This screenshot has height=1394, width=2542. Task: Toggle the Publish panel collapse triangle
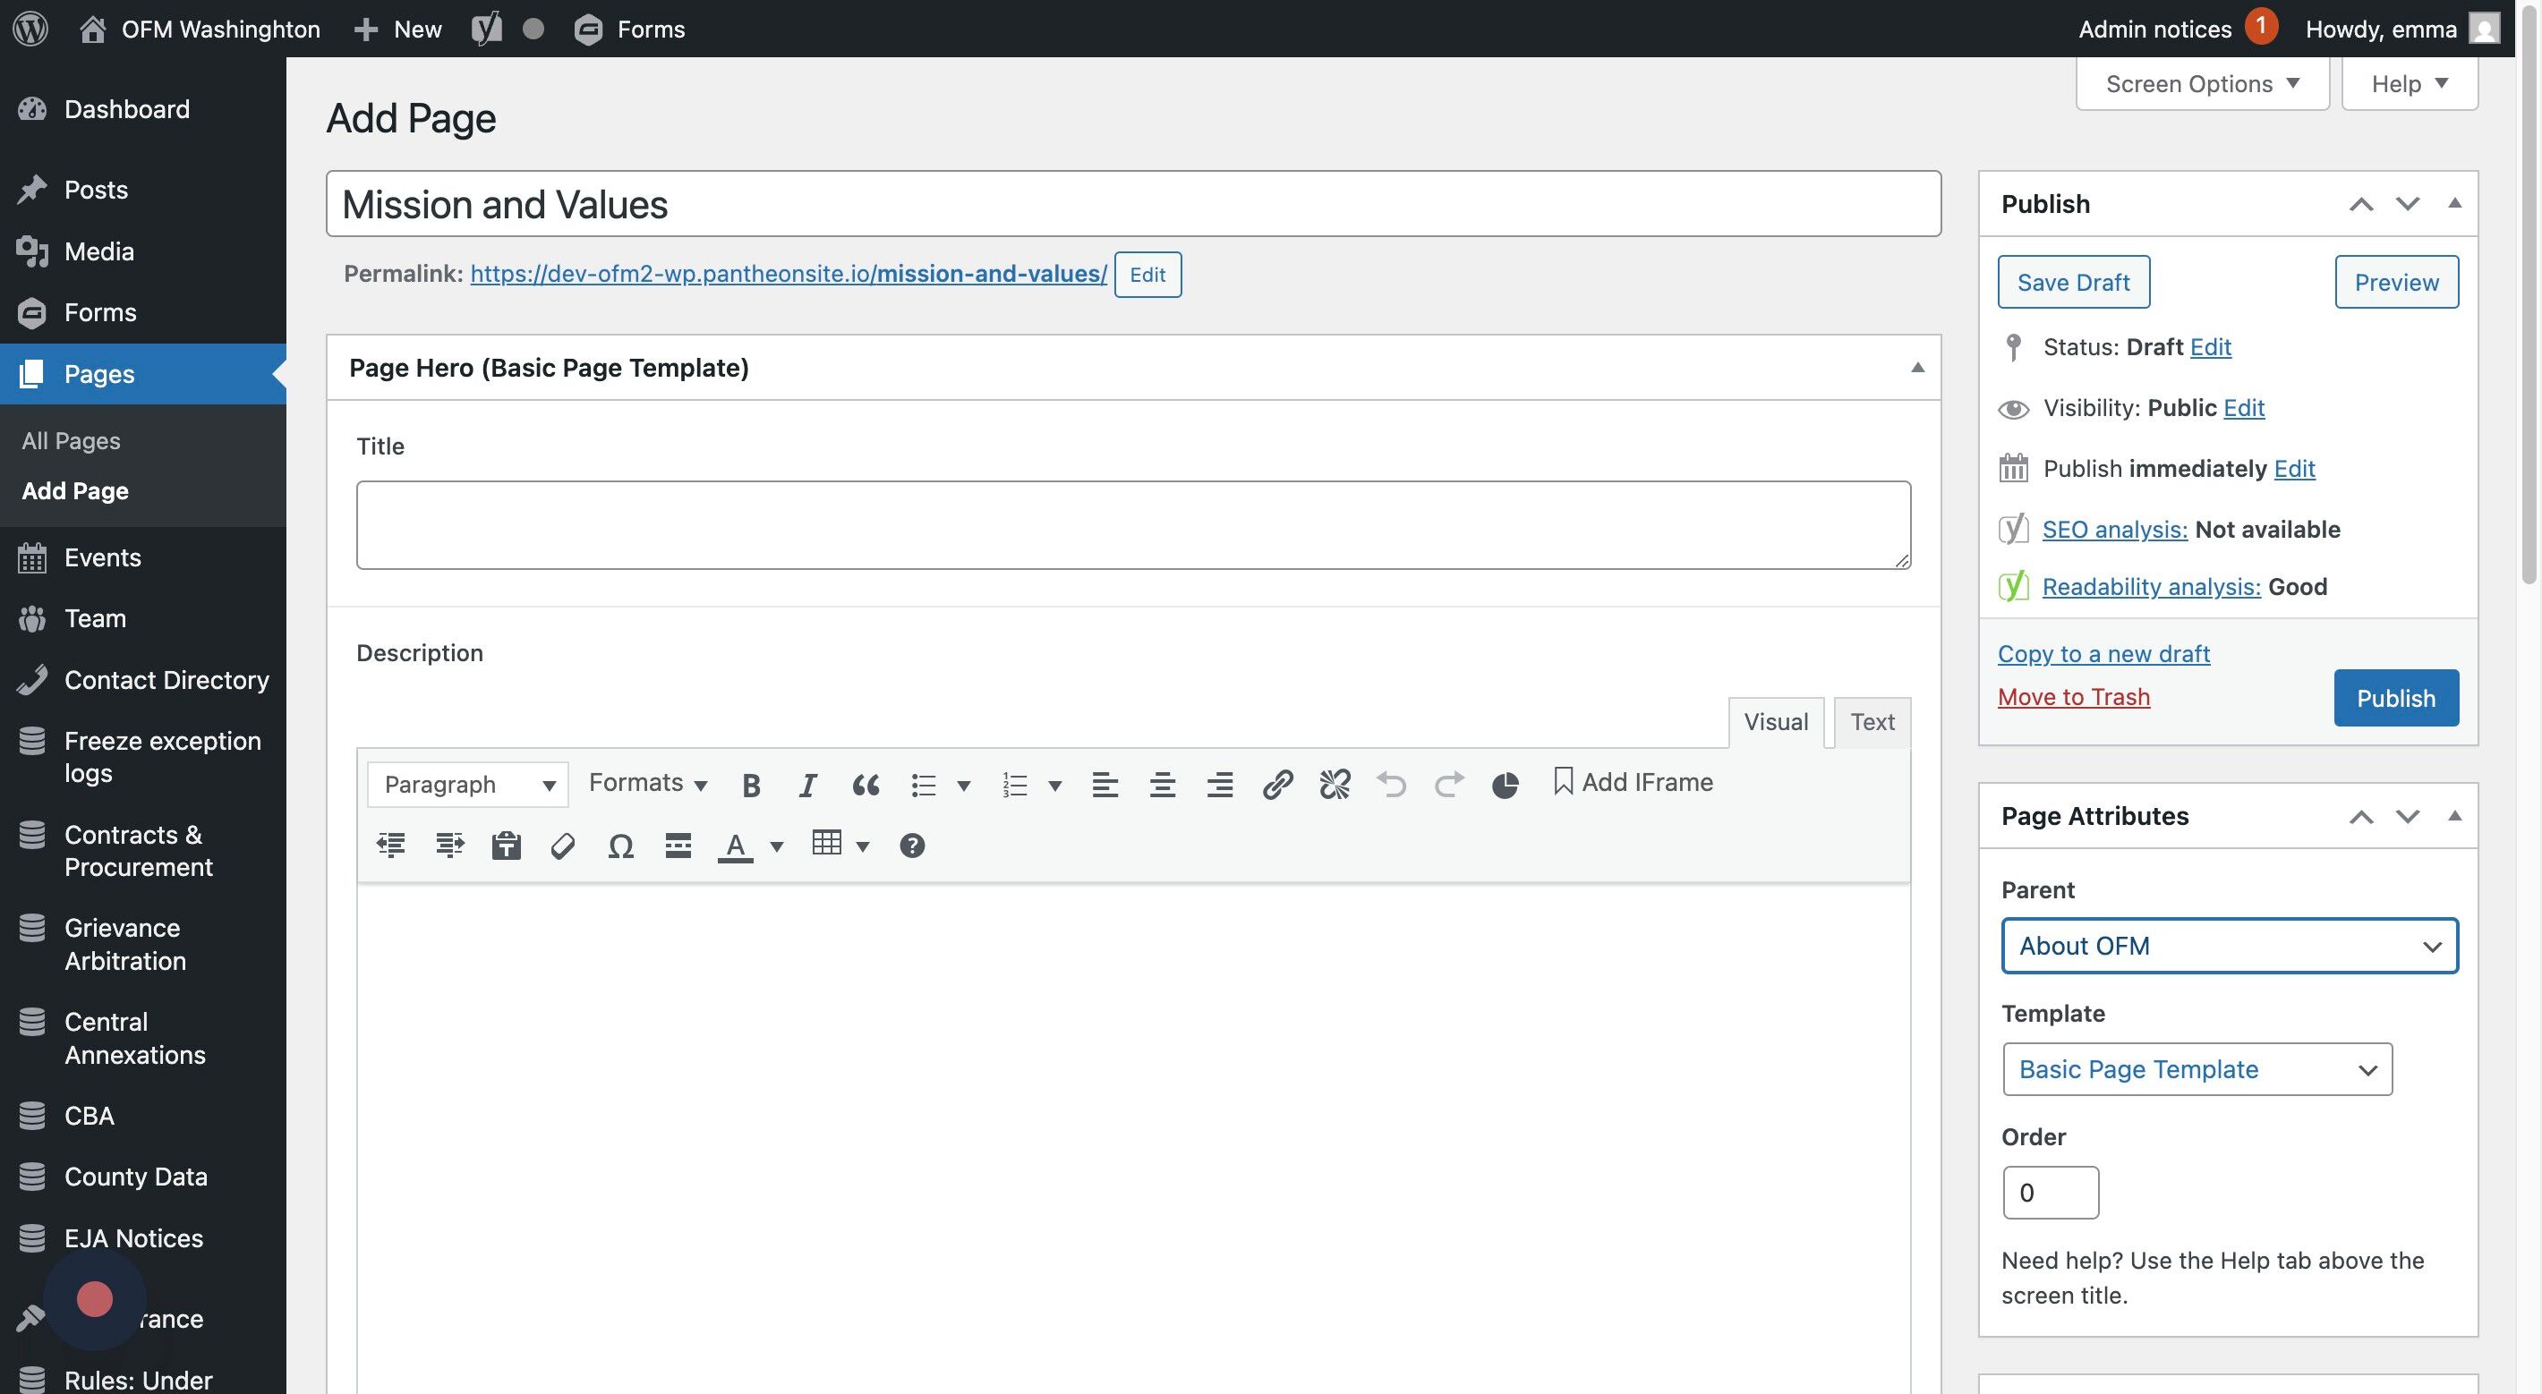2454,203
